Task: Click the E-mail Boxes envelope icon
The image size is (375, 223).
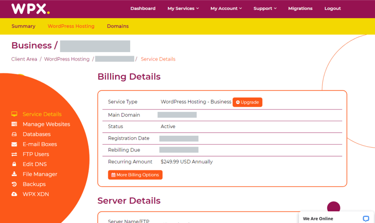Action: [14, 144]
